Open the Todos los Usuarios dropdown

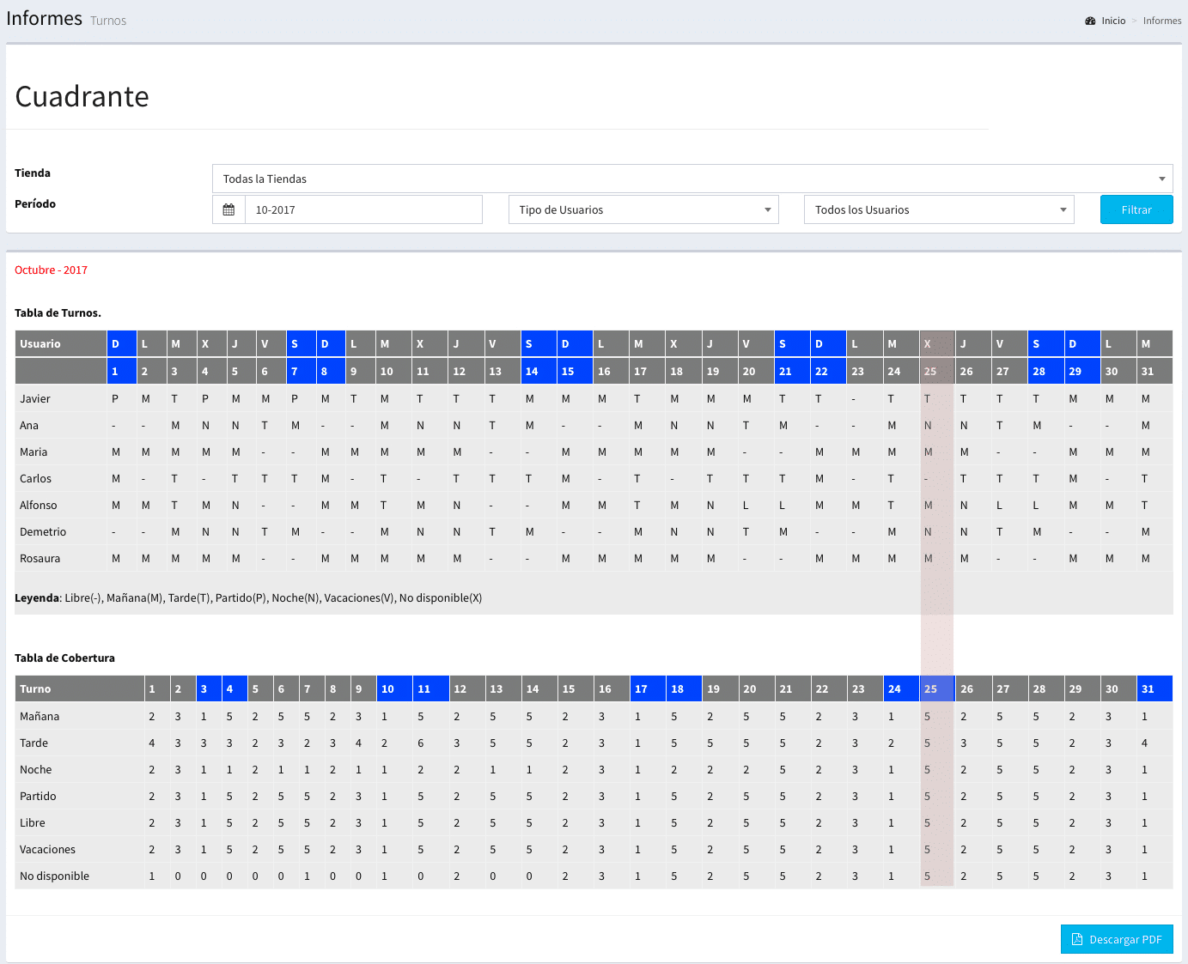[x=938, y=210]
